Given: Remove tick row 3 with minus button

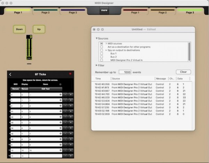Looking at the screenshot, I should point(65,106).
